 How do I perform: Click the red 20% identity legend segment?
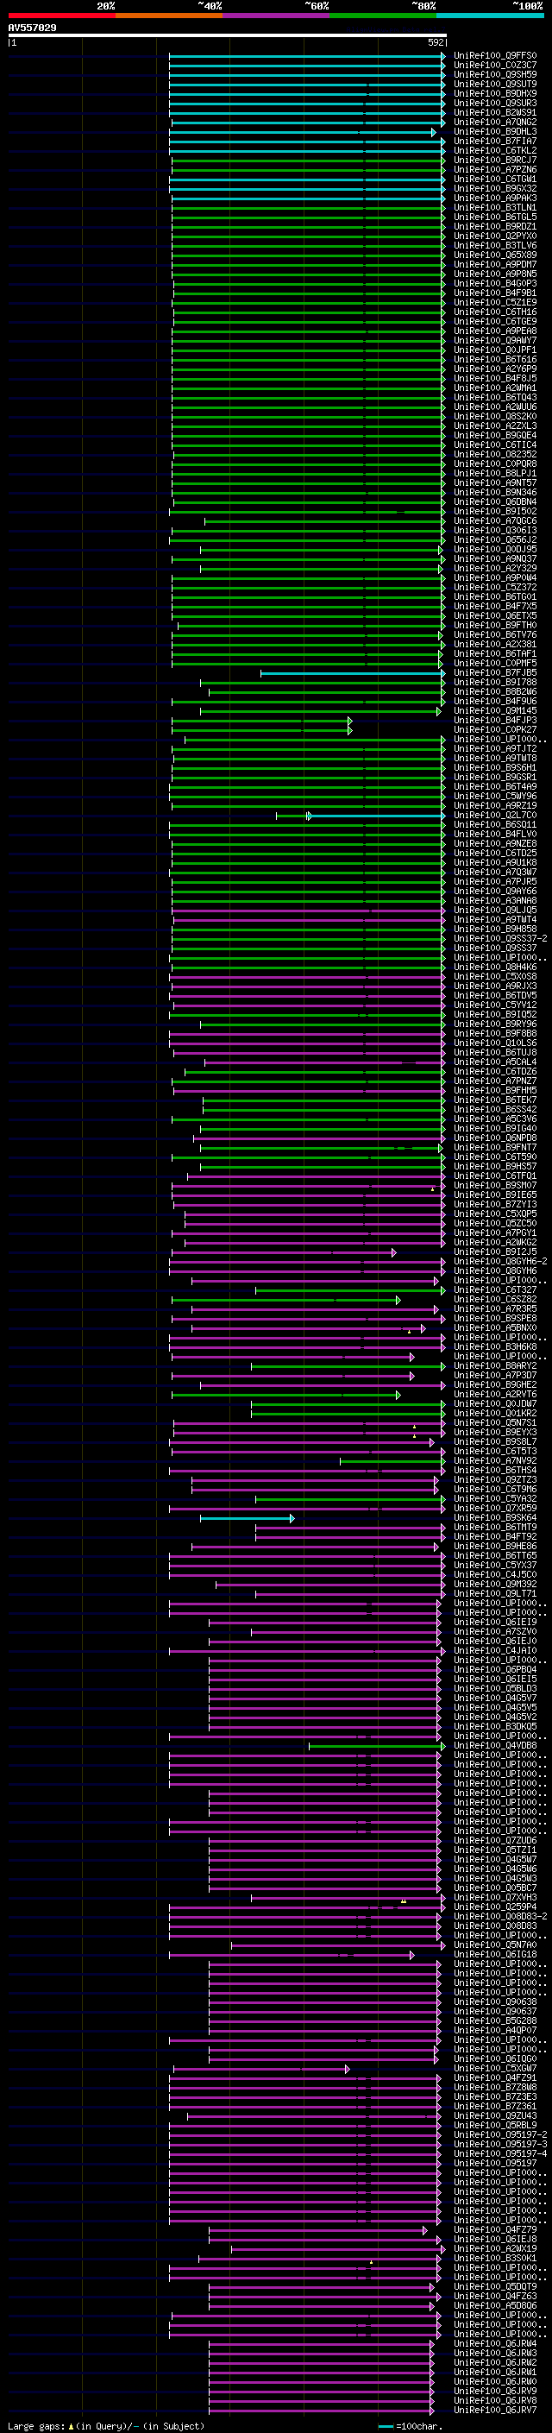[61, 16]
